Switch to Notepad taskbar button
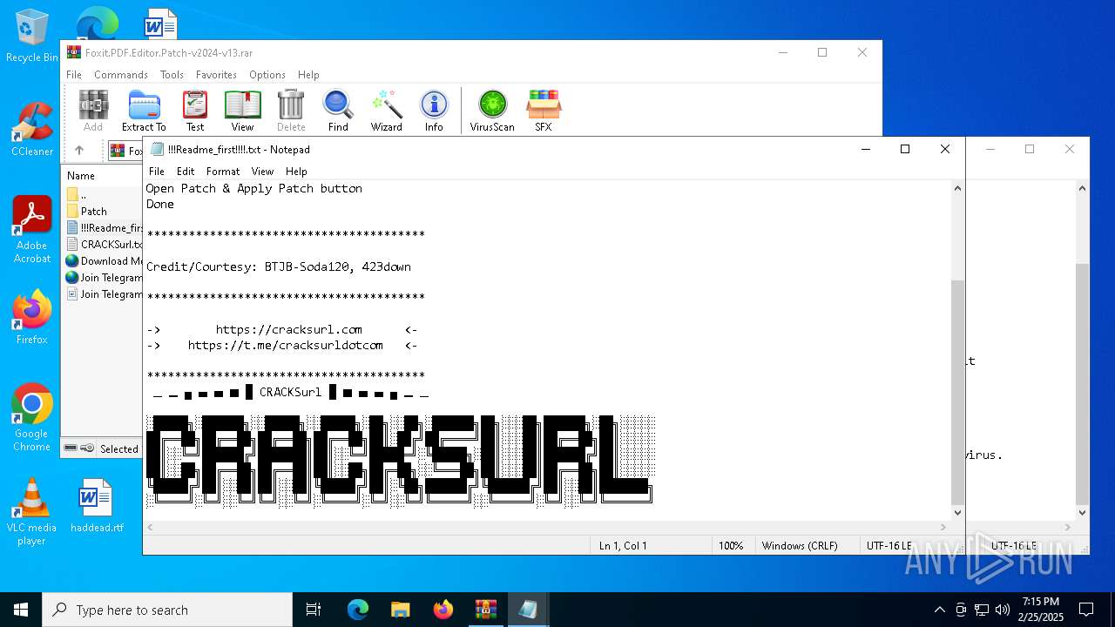The image size is (1115, 627). tap(528, 610)
